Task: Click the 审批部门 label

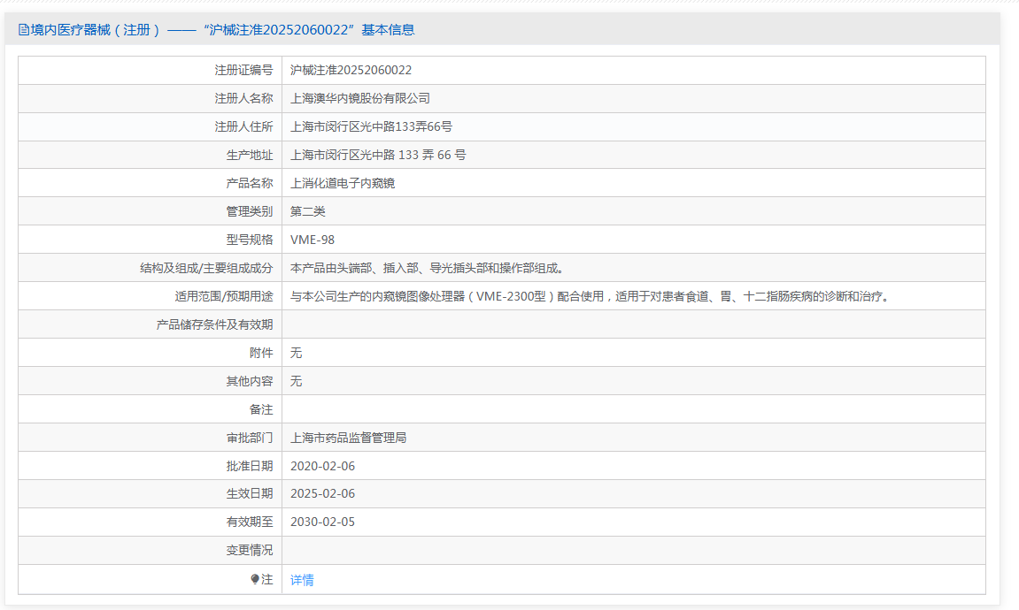Action: pos(250,438)
